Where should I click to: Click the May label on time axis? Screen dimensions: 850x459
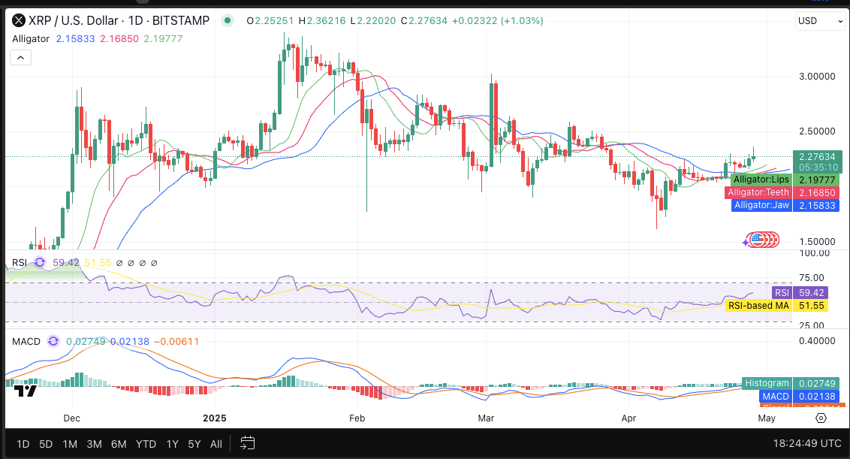click(767, 418)
